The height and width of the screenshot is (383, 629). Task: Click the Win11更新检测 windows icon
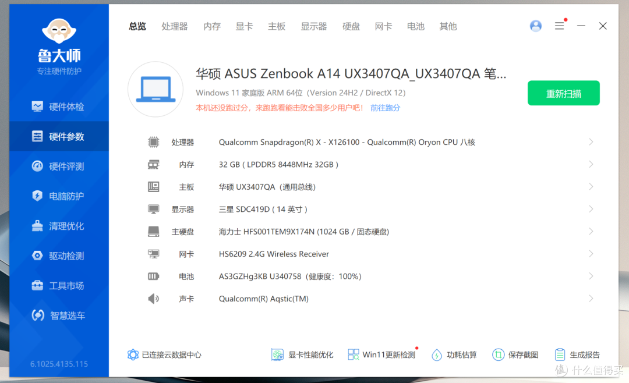354,354
